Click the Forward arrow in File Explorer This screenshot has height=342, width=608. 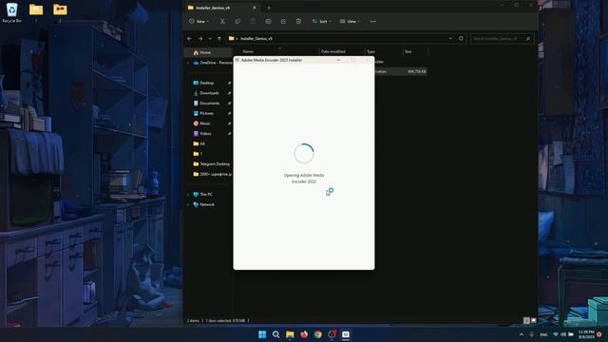200,38
